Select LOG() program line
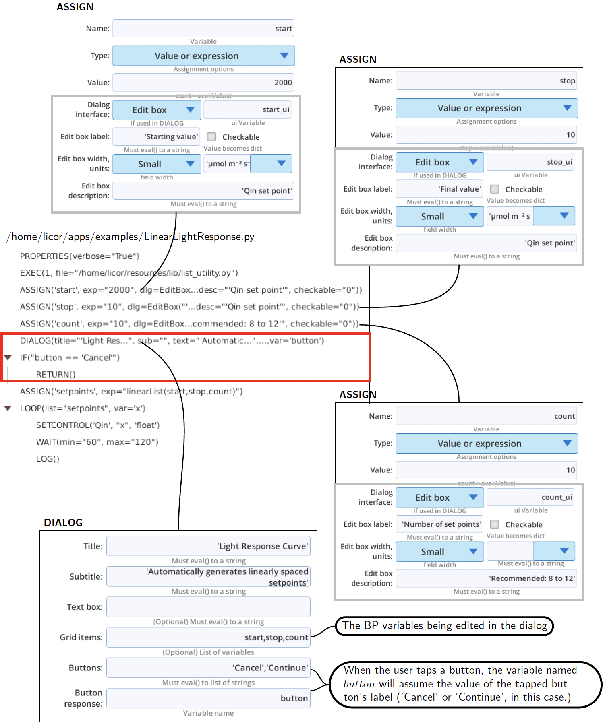The image size is (605, 722). pyautogui.click(x=48, y=459)
